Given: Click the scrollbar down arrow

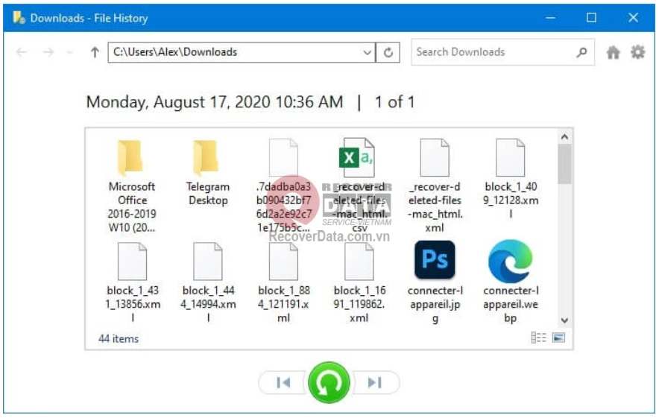Looking at the screenshot, I should 564,320.
